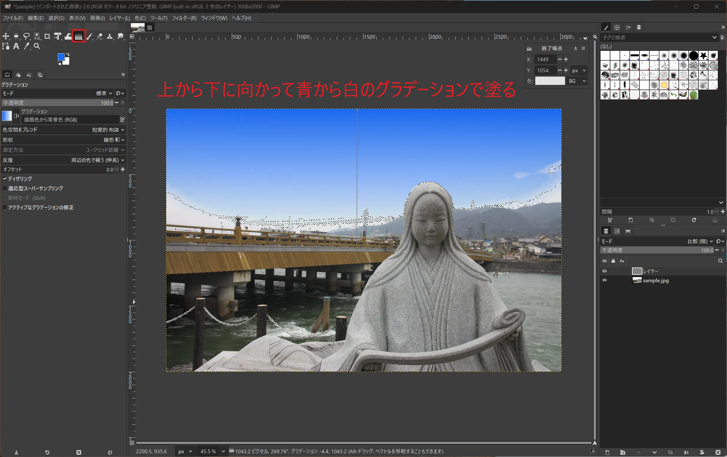The width and height of the screenshot is (727, 457).
Task: Open the 色(C) menu
Action: pyautogui.click(x=140, y=18)
